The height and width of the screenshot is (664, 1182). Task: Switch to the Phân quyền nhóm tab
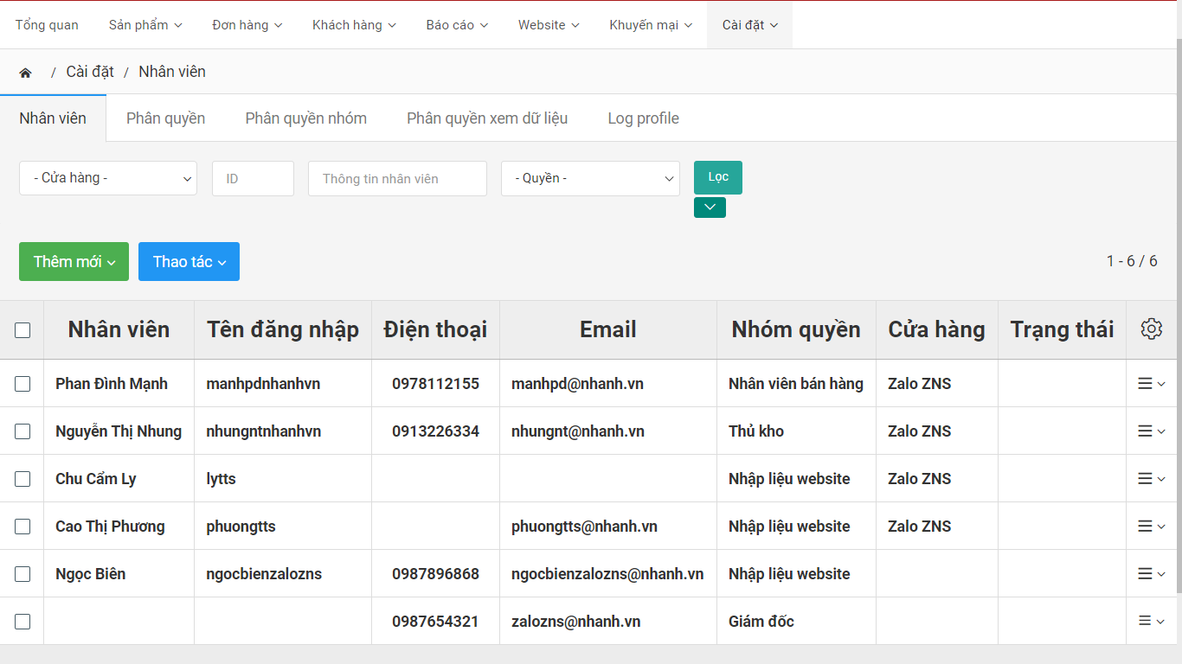305,118
